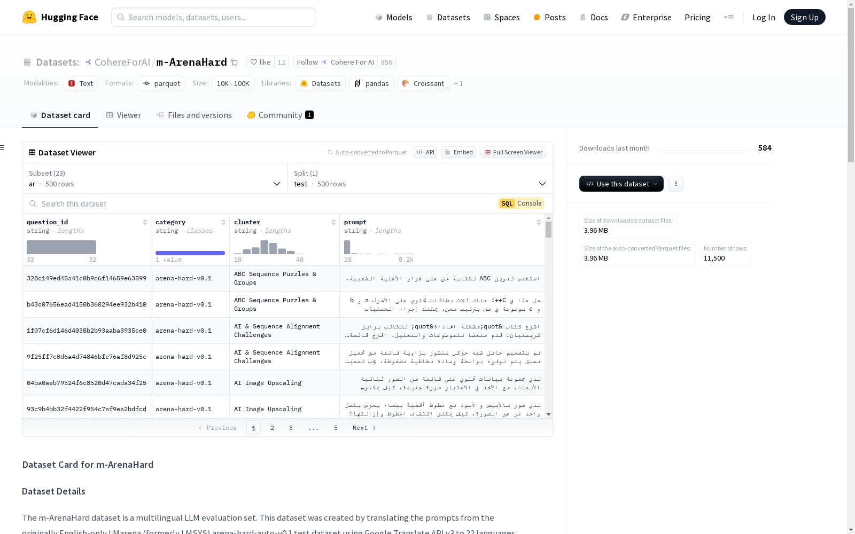Open Enterprise in top navigation
The image size is (855, 534).
[x=646, y=17]
